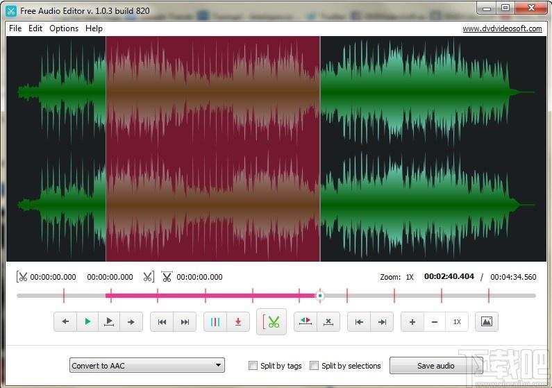Click the step backward arrow button
Image resolution: width=552 pixels, height=388 pixels.
click(65, 321)
